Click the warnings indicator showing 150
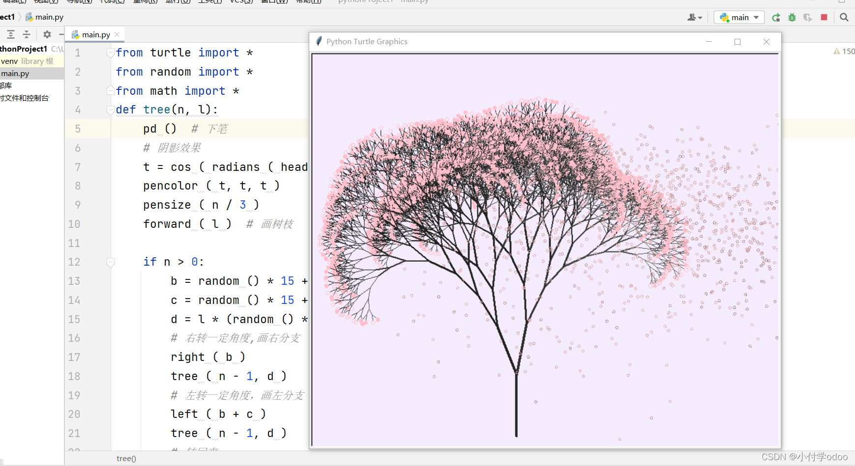 coord(844,51)
